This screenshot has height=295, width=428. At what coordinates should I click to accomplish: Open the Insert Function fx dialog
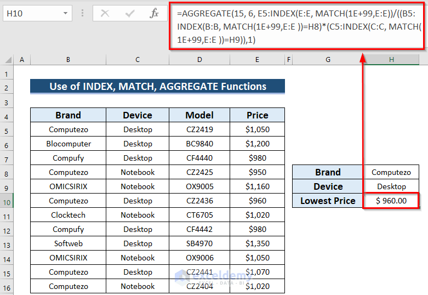click(x=154, y=13)
